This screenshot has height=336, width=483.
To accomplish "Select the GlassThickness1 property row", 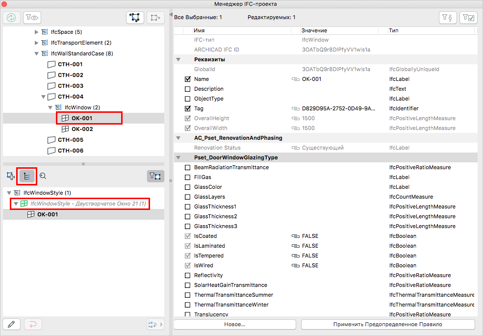I will point(326,207).
